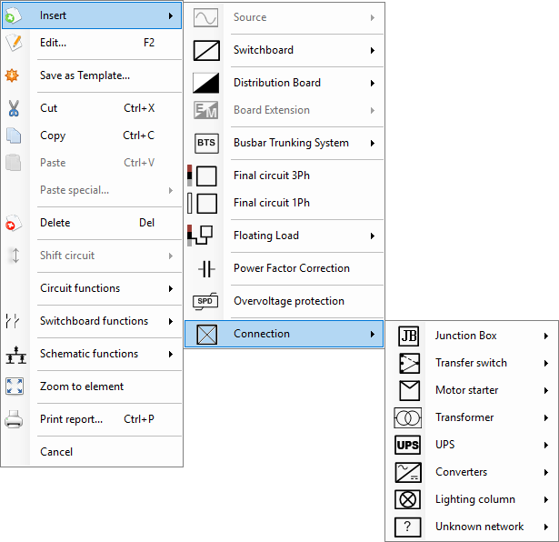This screenshot has height=542, width=559.
Task: Open the Circuit functions submenu
Action: pos(93,288)
